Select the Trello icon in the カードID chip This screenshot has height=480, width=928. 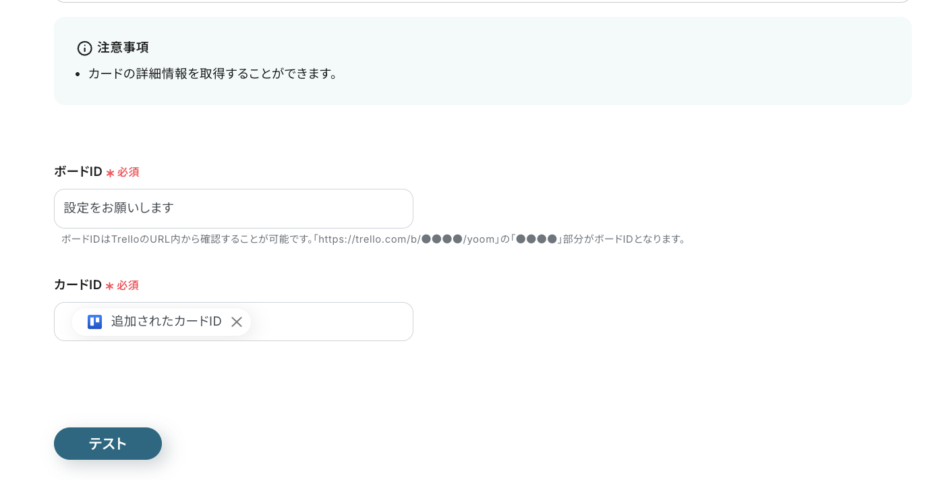(x=94, y=322)
